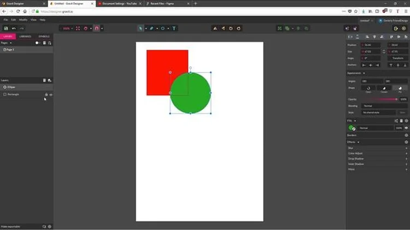Open the green fill color swatch
The image size is (410, 230).
pyautogui.click(x=352, y=128)
